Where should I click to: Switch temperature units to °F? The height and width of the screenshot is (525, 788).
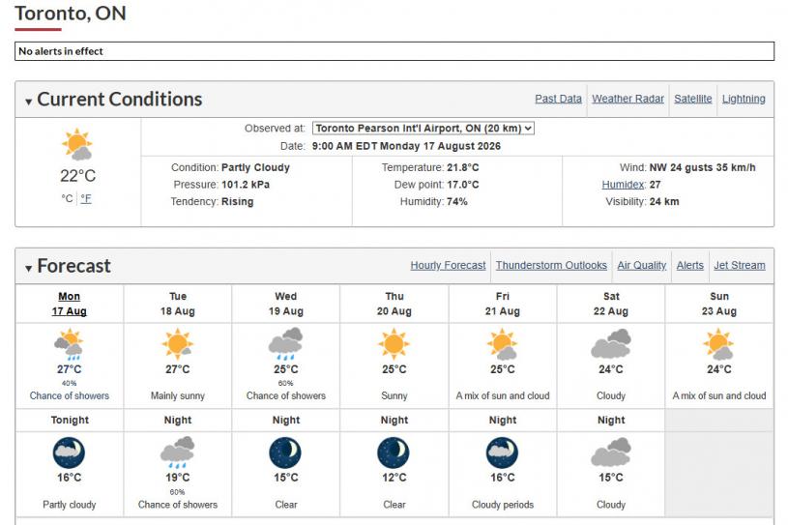(86, 198)
